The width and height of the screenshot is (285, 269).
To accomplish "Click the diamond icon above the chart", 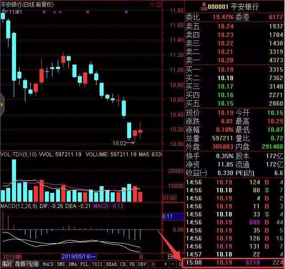I will coord(152,4).
